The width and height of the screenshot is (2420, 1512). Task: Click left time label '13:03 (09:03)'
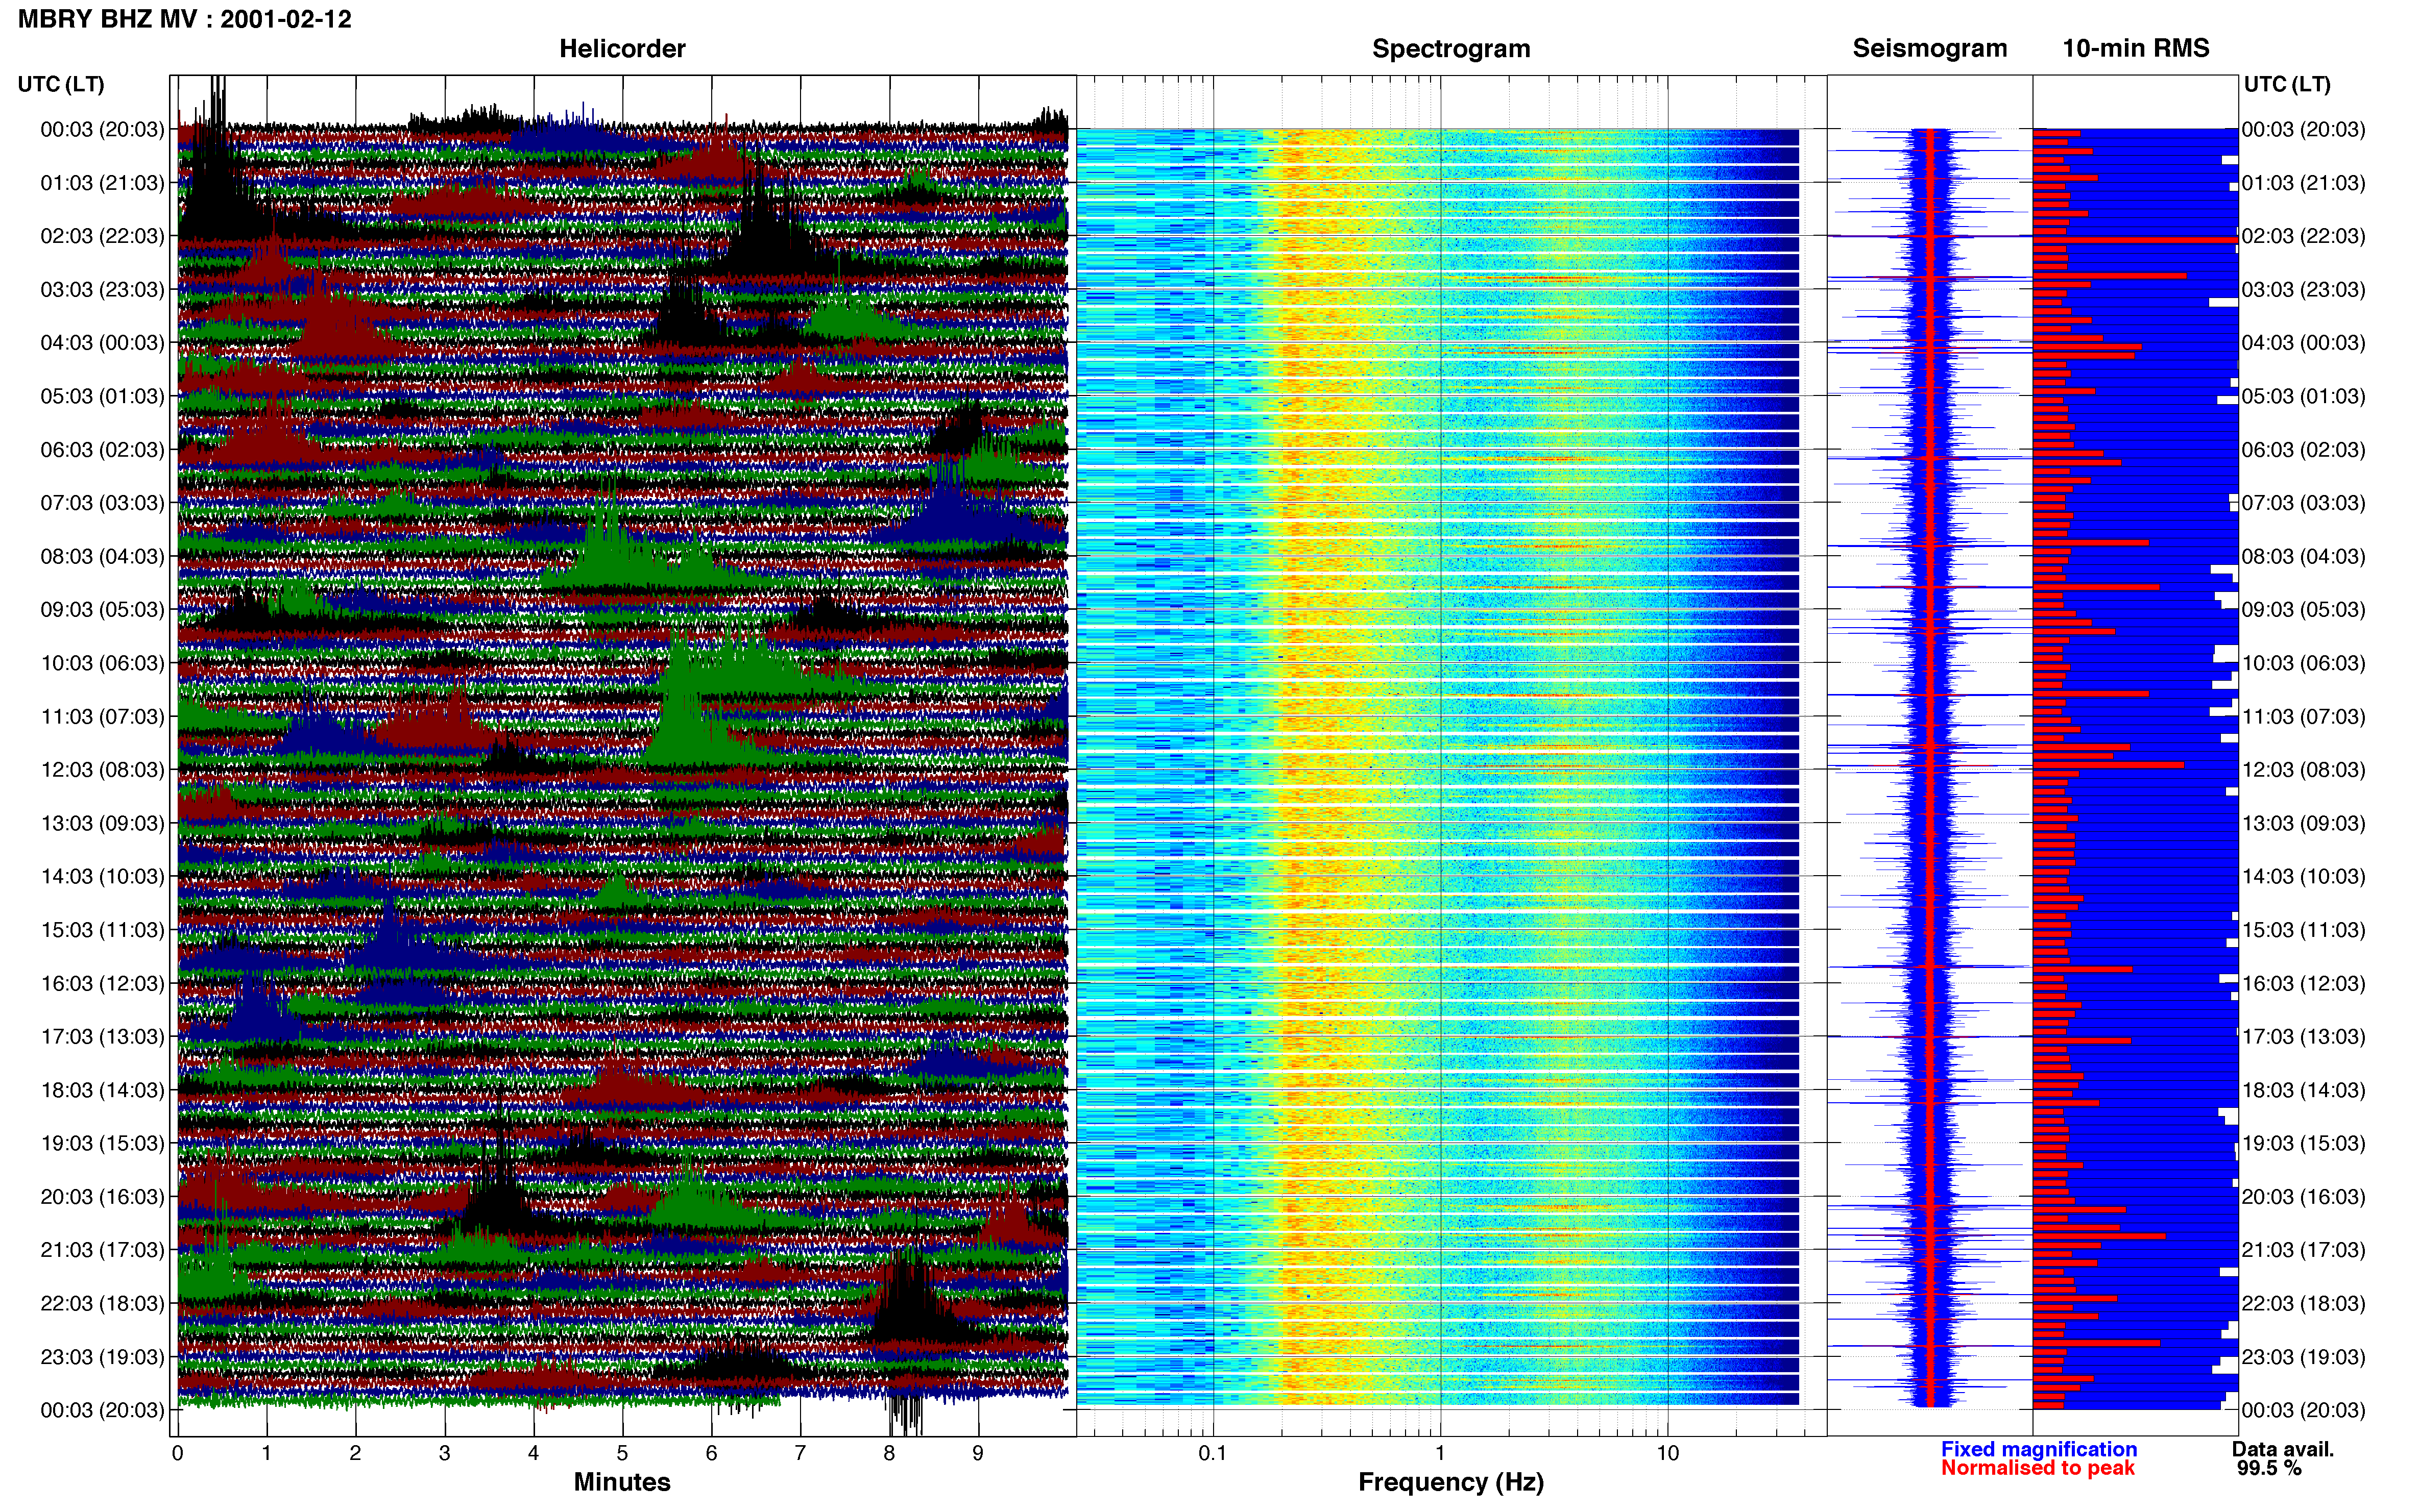(x=102, y=823)
